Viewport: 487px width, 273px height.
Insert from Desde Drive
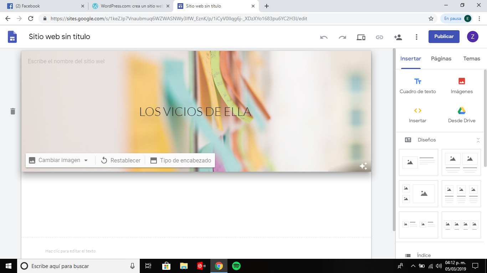pyautogui.click(x=462, y=115)
